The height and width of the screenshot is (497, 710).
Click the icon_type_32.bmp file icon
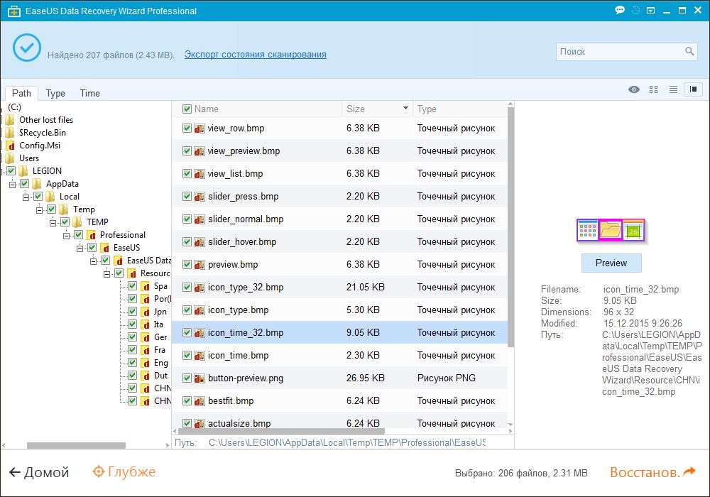[x=200, y=288]
